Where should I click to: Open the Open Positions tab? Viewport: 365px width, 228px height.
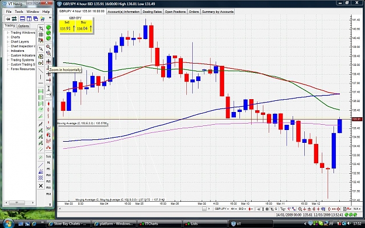[x=175, y=12]
